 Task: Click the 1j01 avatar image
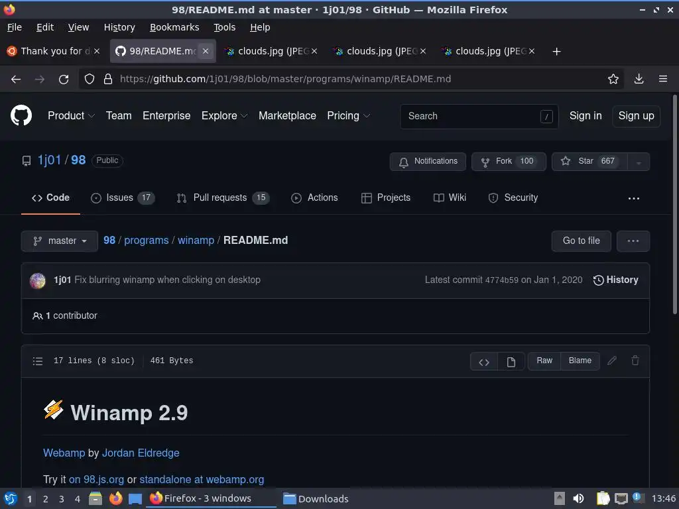38,280
